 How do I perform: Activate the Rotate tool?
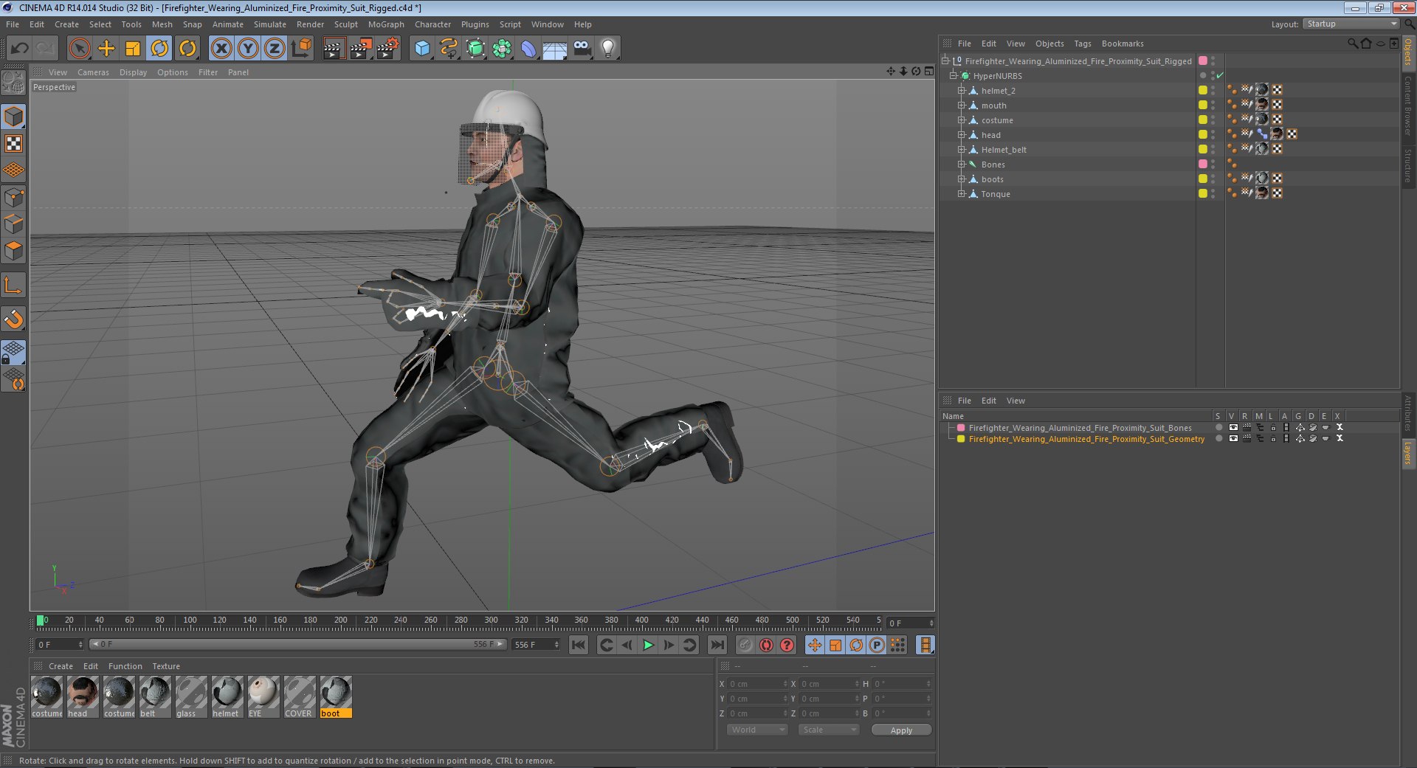[159, 49]
